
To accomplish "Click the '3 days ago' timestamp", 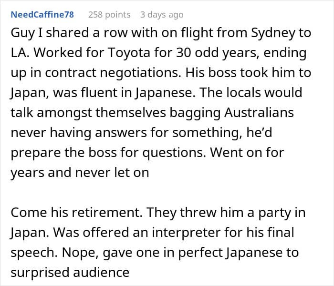I will coord(162,15).
